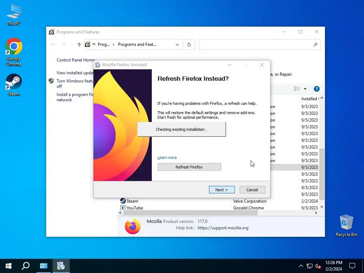Open Control Panel Home link
Image resolution: width=364 pixels, height=273 pixels.
76,60
